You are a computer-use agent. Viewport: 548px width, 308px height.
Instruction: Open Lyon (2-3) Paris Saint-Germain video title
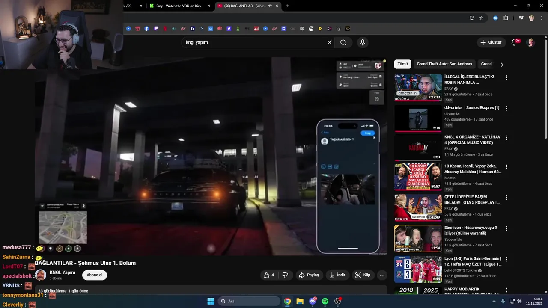(x=473, y=261)
